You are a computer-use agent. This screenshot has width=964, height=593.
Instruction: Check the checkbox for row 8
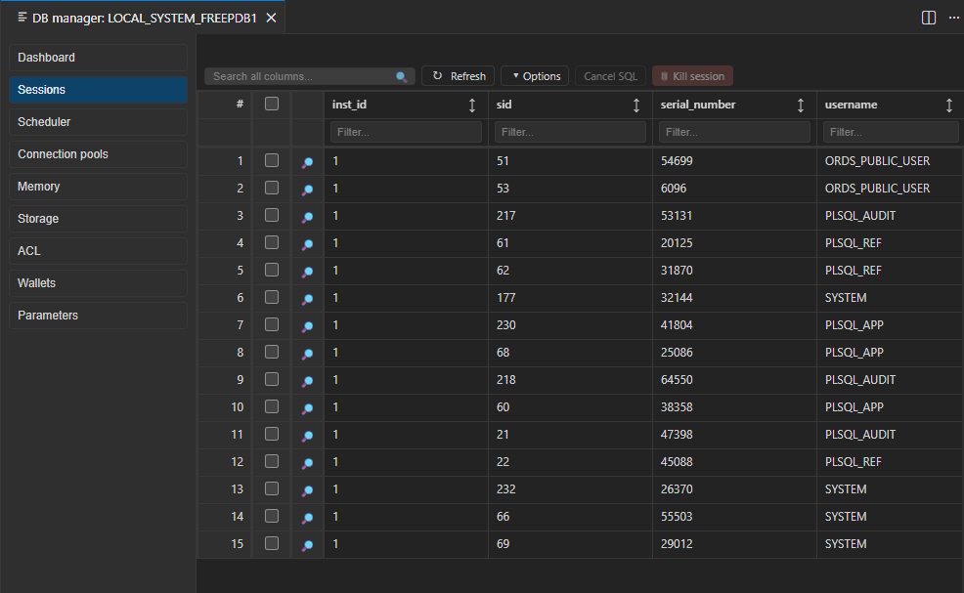272,352
